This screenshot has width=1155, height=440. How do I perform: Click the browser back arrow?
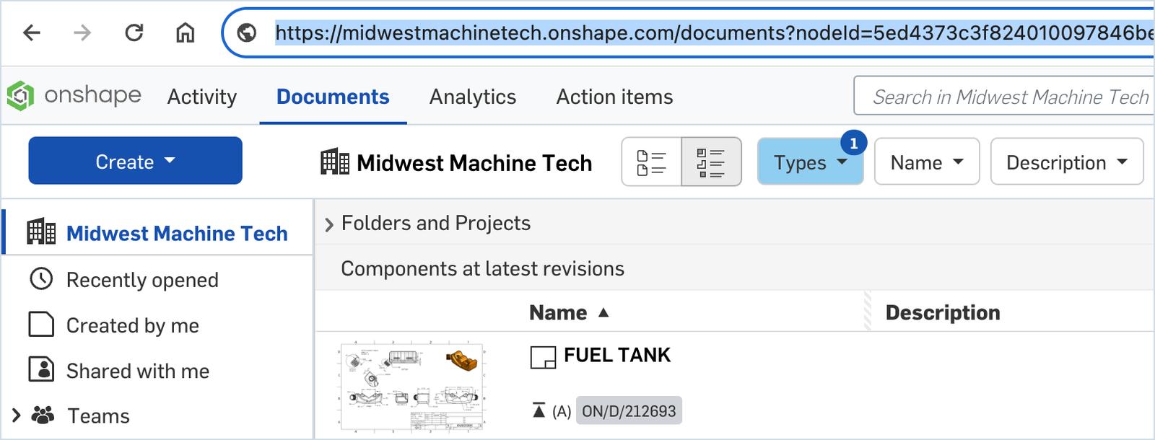pos(32,32)
